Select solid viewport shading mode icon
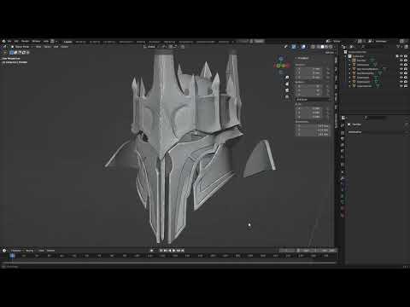This screenshot has height=307, width=410. tap(322, 47)
